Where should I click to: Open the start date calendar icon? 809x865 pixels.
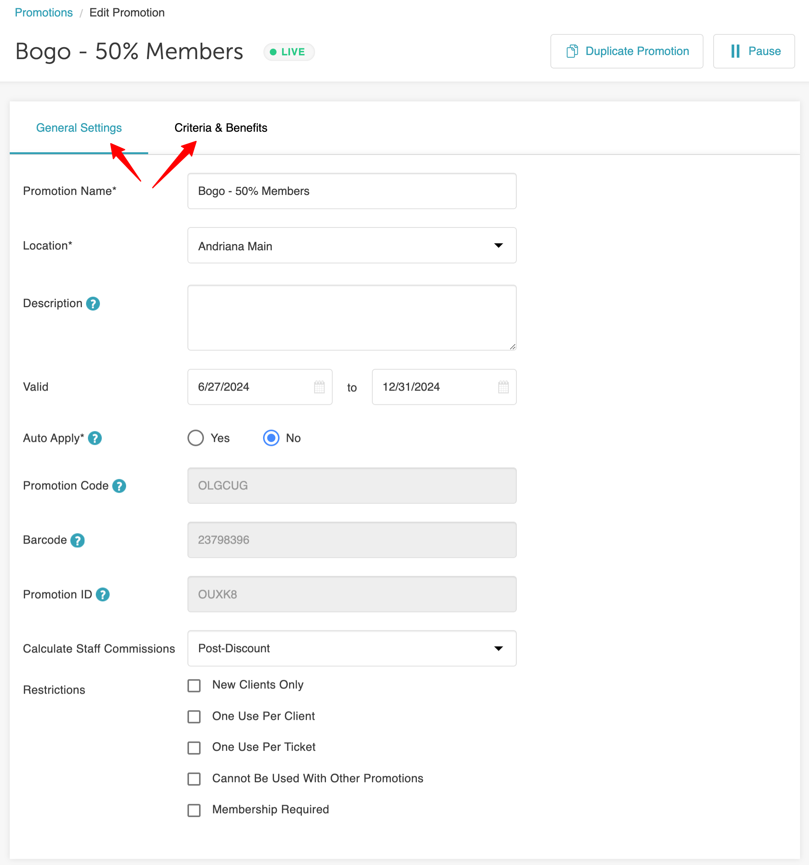pos(319,387)
